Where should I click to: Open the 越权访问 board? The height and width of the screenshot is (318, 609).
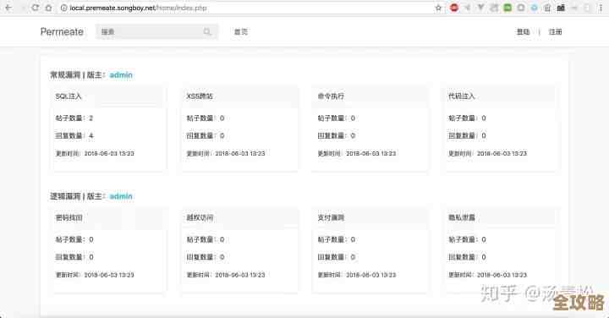tap(200, 218)
